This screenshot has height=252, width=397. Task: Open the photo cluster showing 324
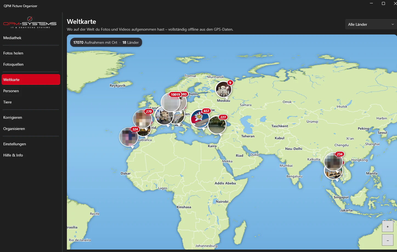tap(129, 137)
